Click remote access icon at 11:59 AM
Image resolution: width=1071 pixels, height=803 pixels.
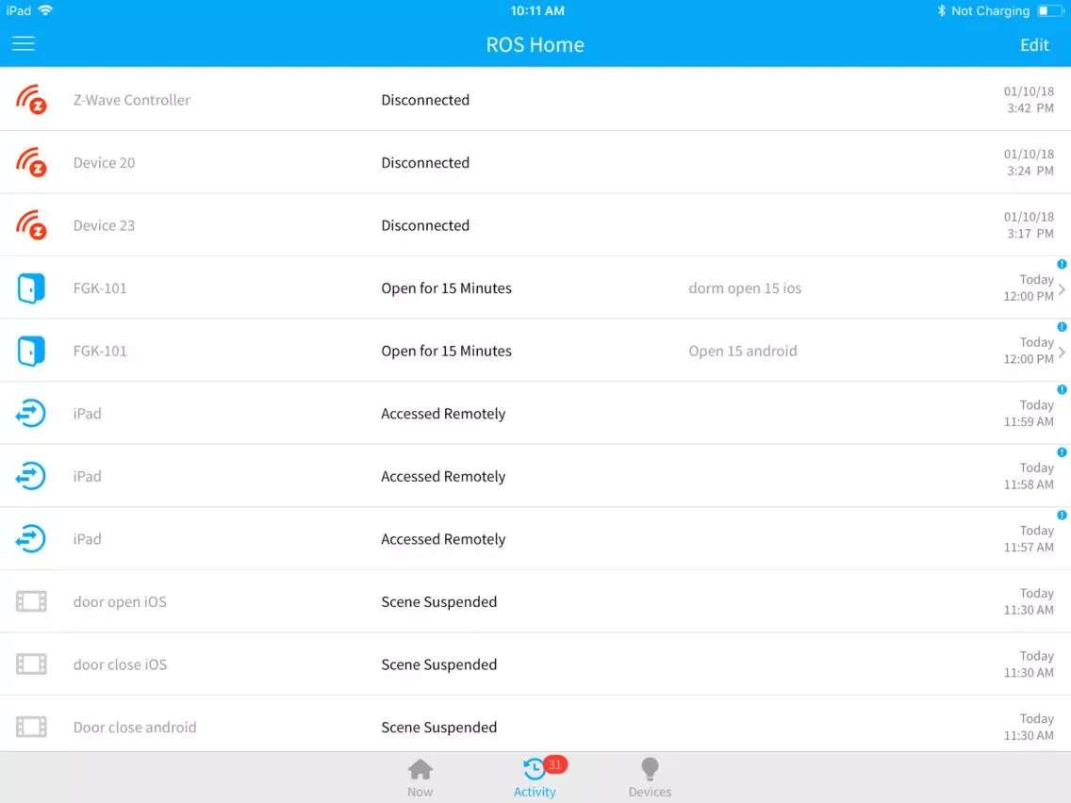pyautogui.click(x=31, y=414)
